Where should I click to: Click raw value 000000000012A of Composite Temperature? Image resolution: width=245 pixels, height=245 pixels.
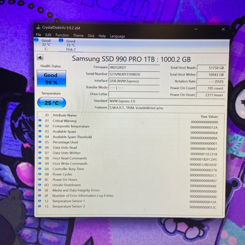tap(204, 127)
